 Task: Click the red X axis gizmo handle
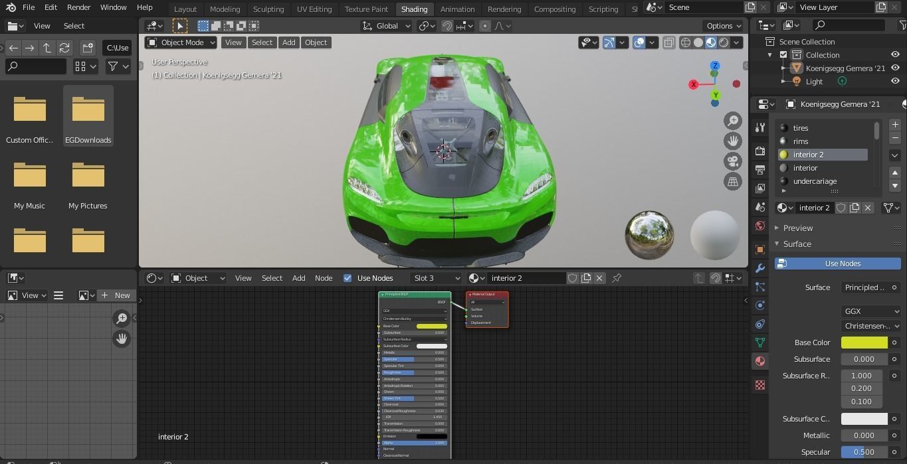(694, 84)
